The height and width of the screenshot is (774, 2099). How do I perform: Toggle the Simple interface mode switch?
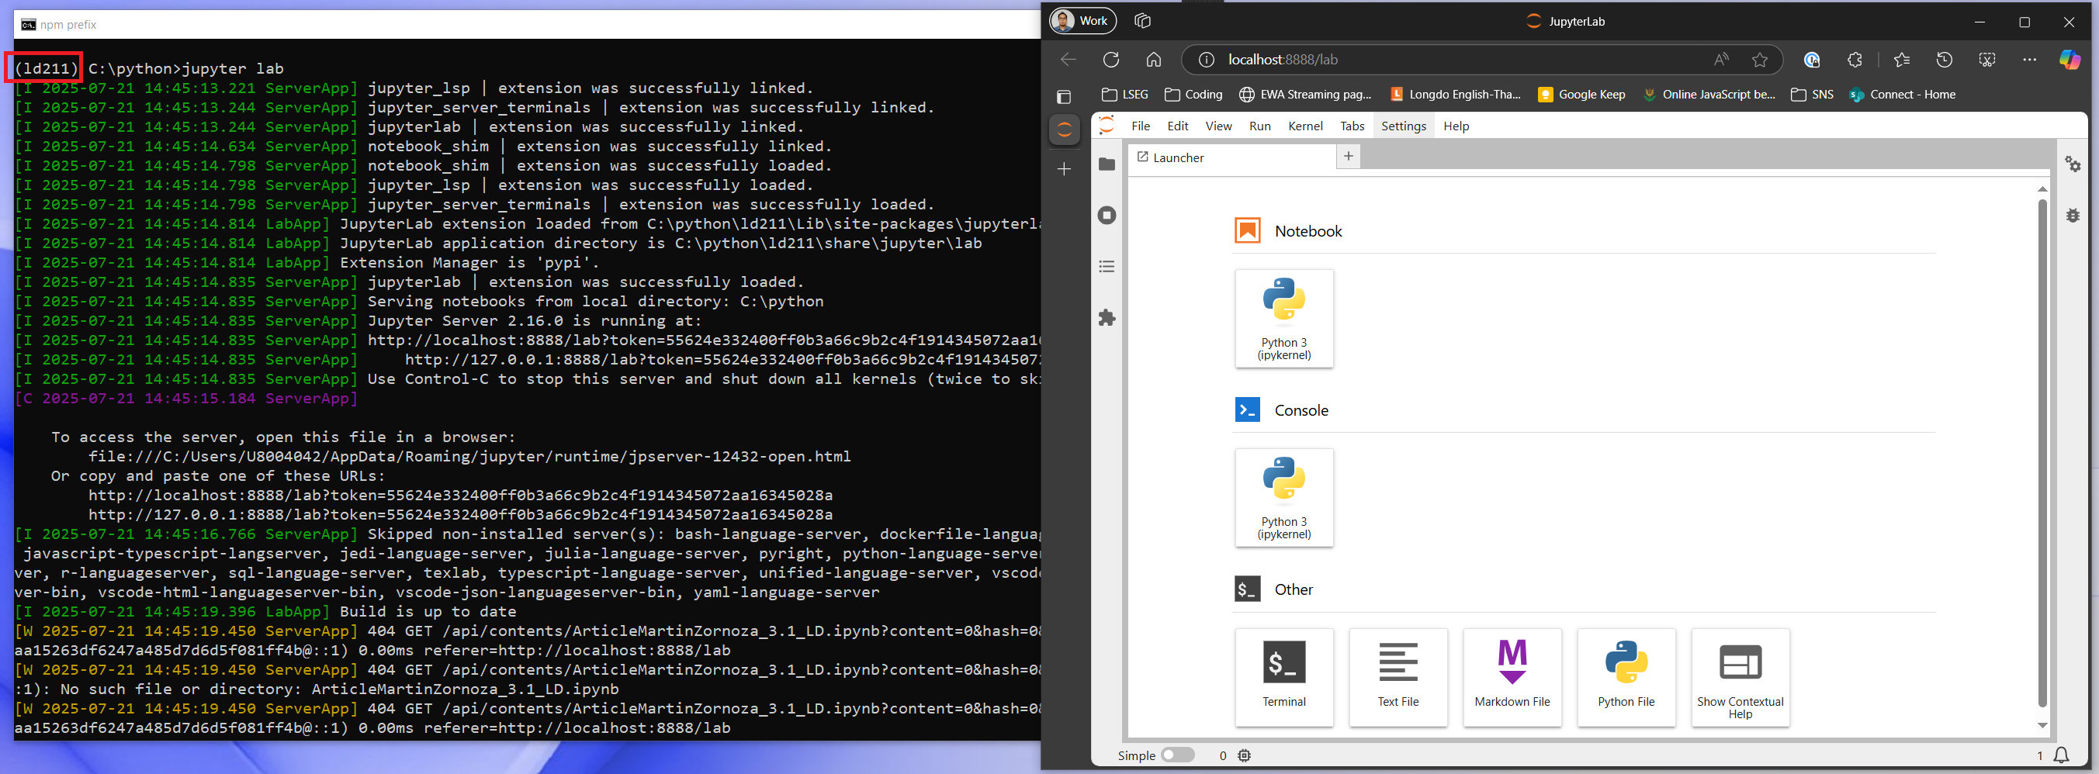click(1177, 755)
